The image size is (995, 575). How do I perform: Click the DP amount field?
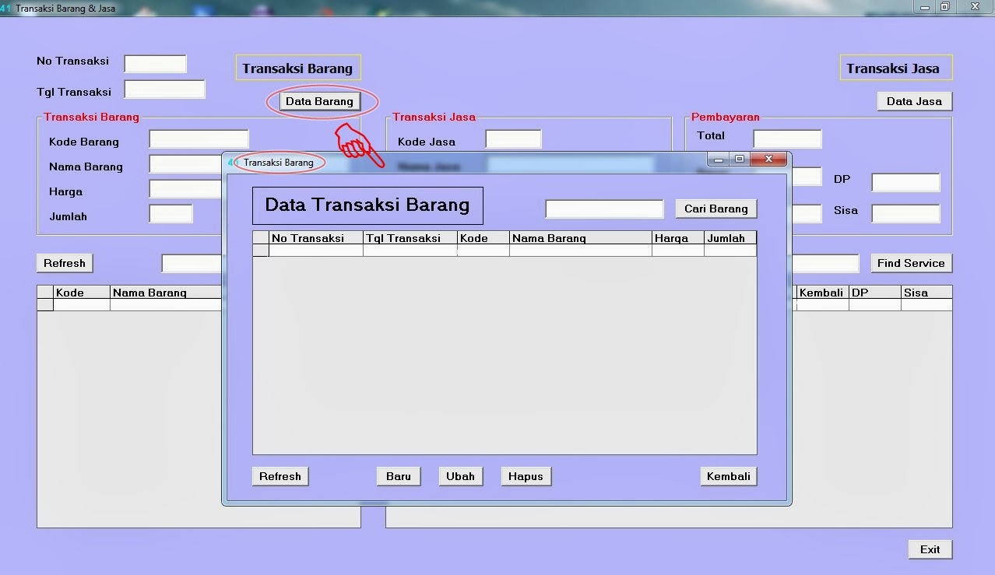click(x=905, y=182)
